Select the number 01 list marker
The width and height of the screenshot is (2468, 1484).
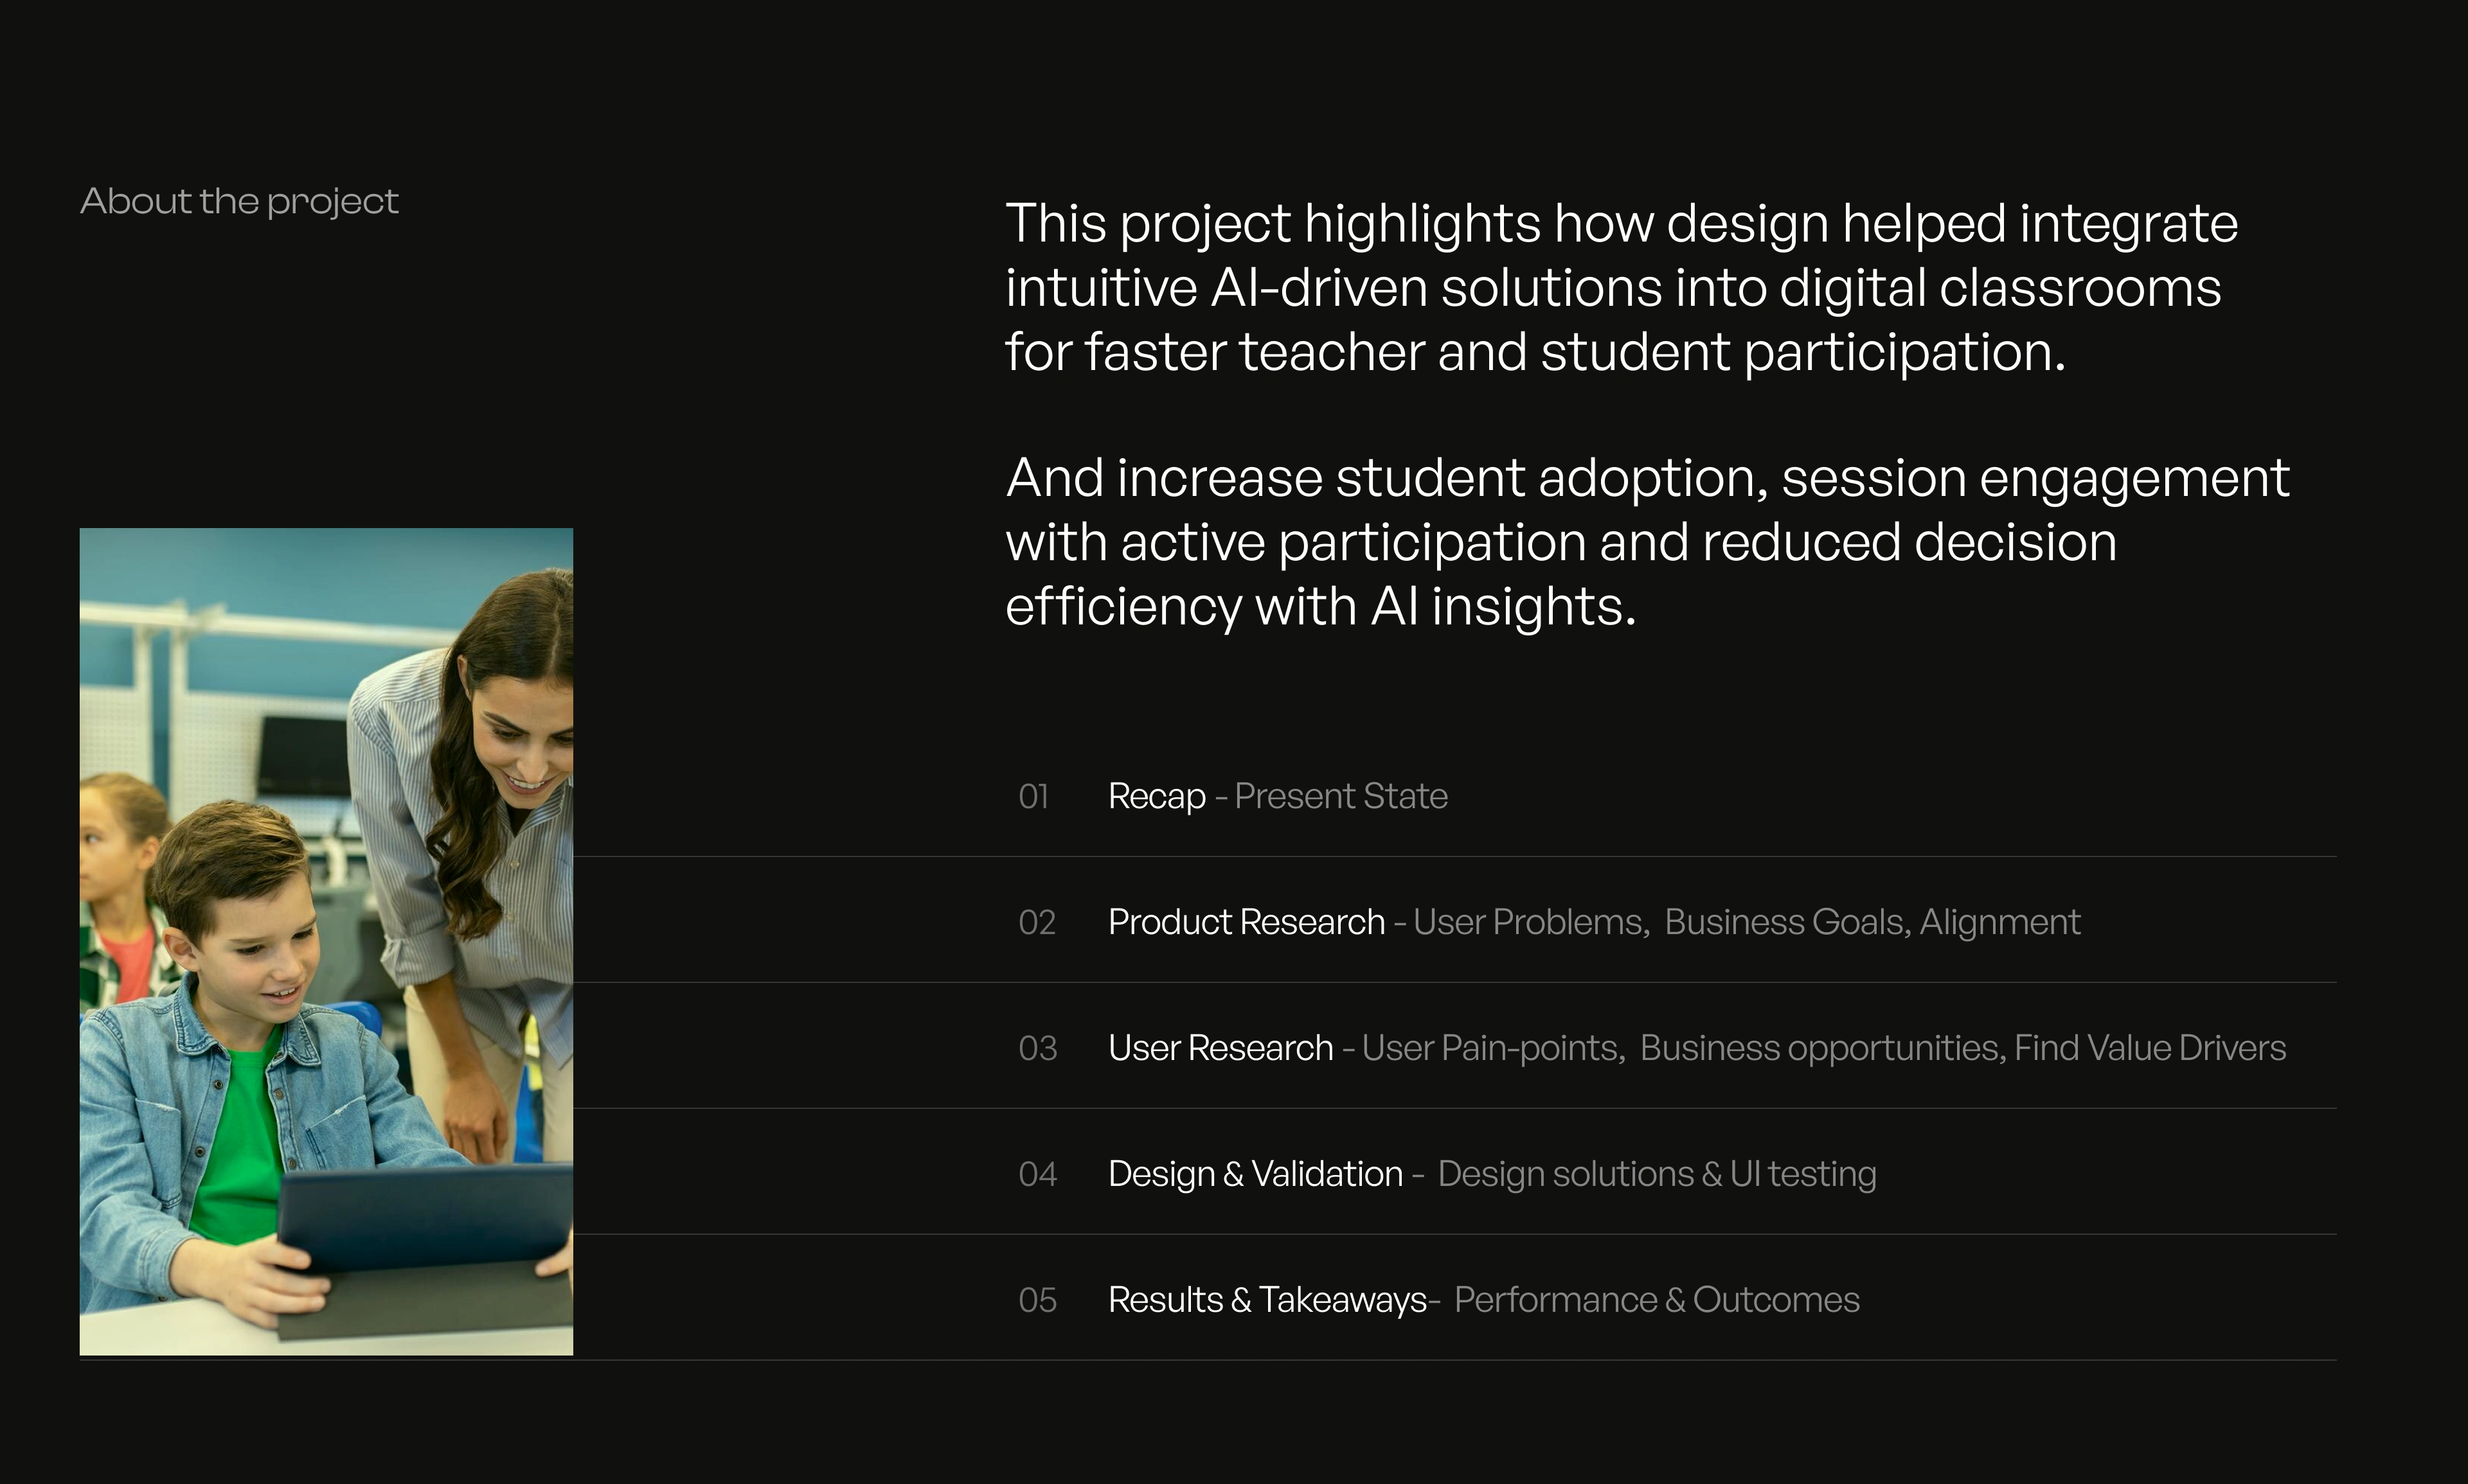pos(1033,797)
